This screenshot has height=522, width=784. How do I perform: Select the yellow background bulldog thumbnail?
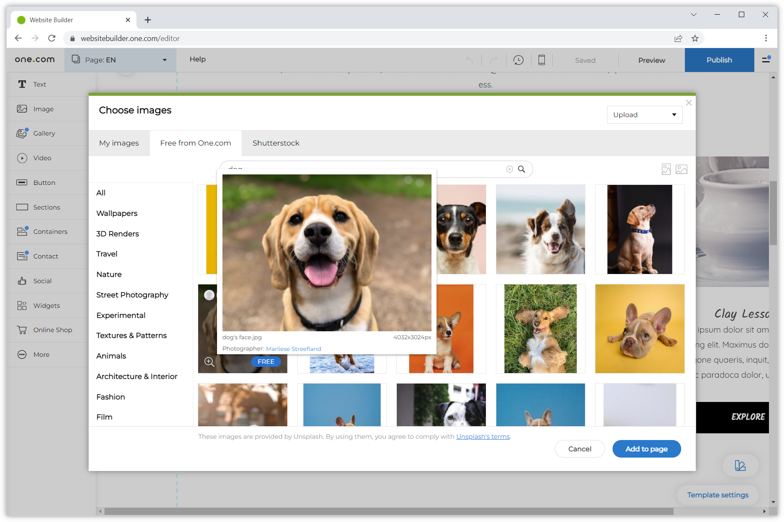click(x=640, y=329)
